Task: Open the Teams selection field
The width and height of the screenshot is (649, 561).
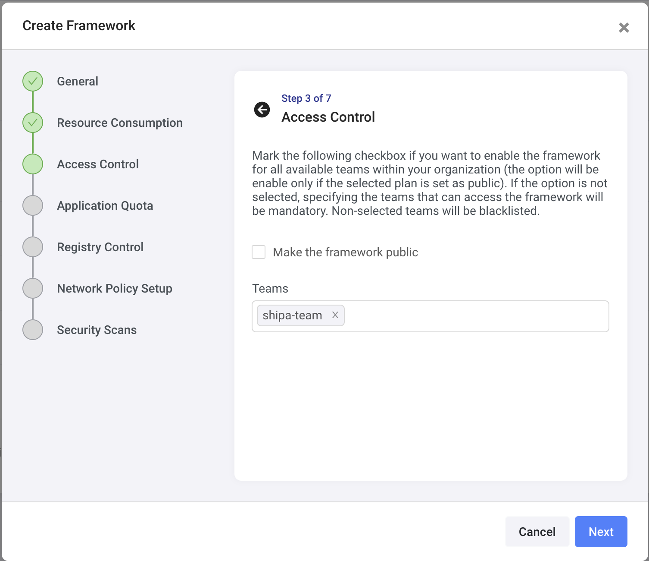Action: 474,316
